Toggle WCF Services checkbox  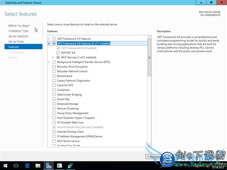58,57
